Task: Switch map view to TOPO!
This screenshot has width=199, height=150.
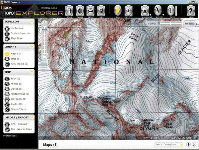Action: 152,24
